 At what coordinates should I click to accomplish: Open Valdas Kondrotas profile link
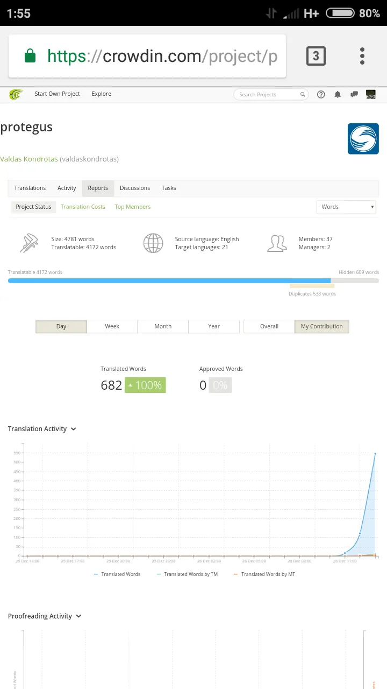coord(29,159)
